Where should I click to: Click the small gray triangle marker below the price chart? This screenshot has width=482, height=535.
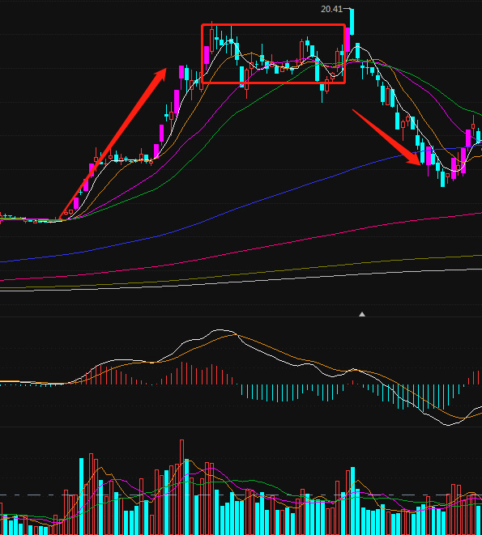pyautogui.click(x=362, y=314)
